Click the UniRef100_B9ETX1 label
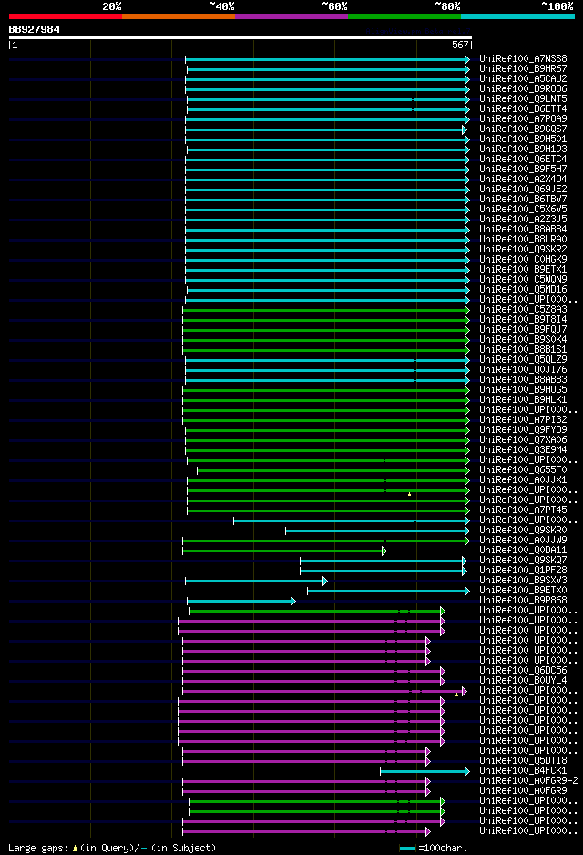The width and height of the screenshot is (583, 855). [x=523, y=270]
